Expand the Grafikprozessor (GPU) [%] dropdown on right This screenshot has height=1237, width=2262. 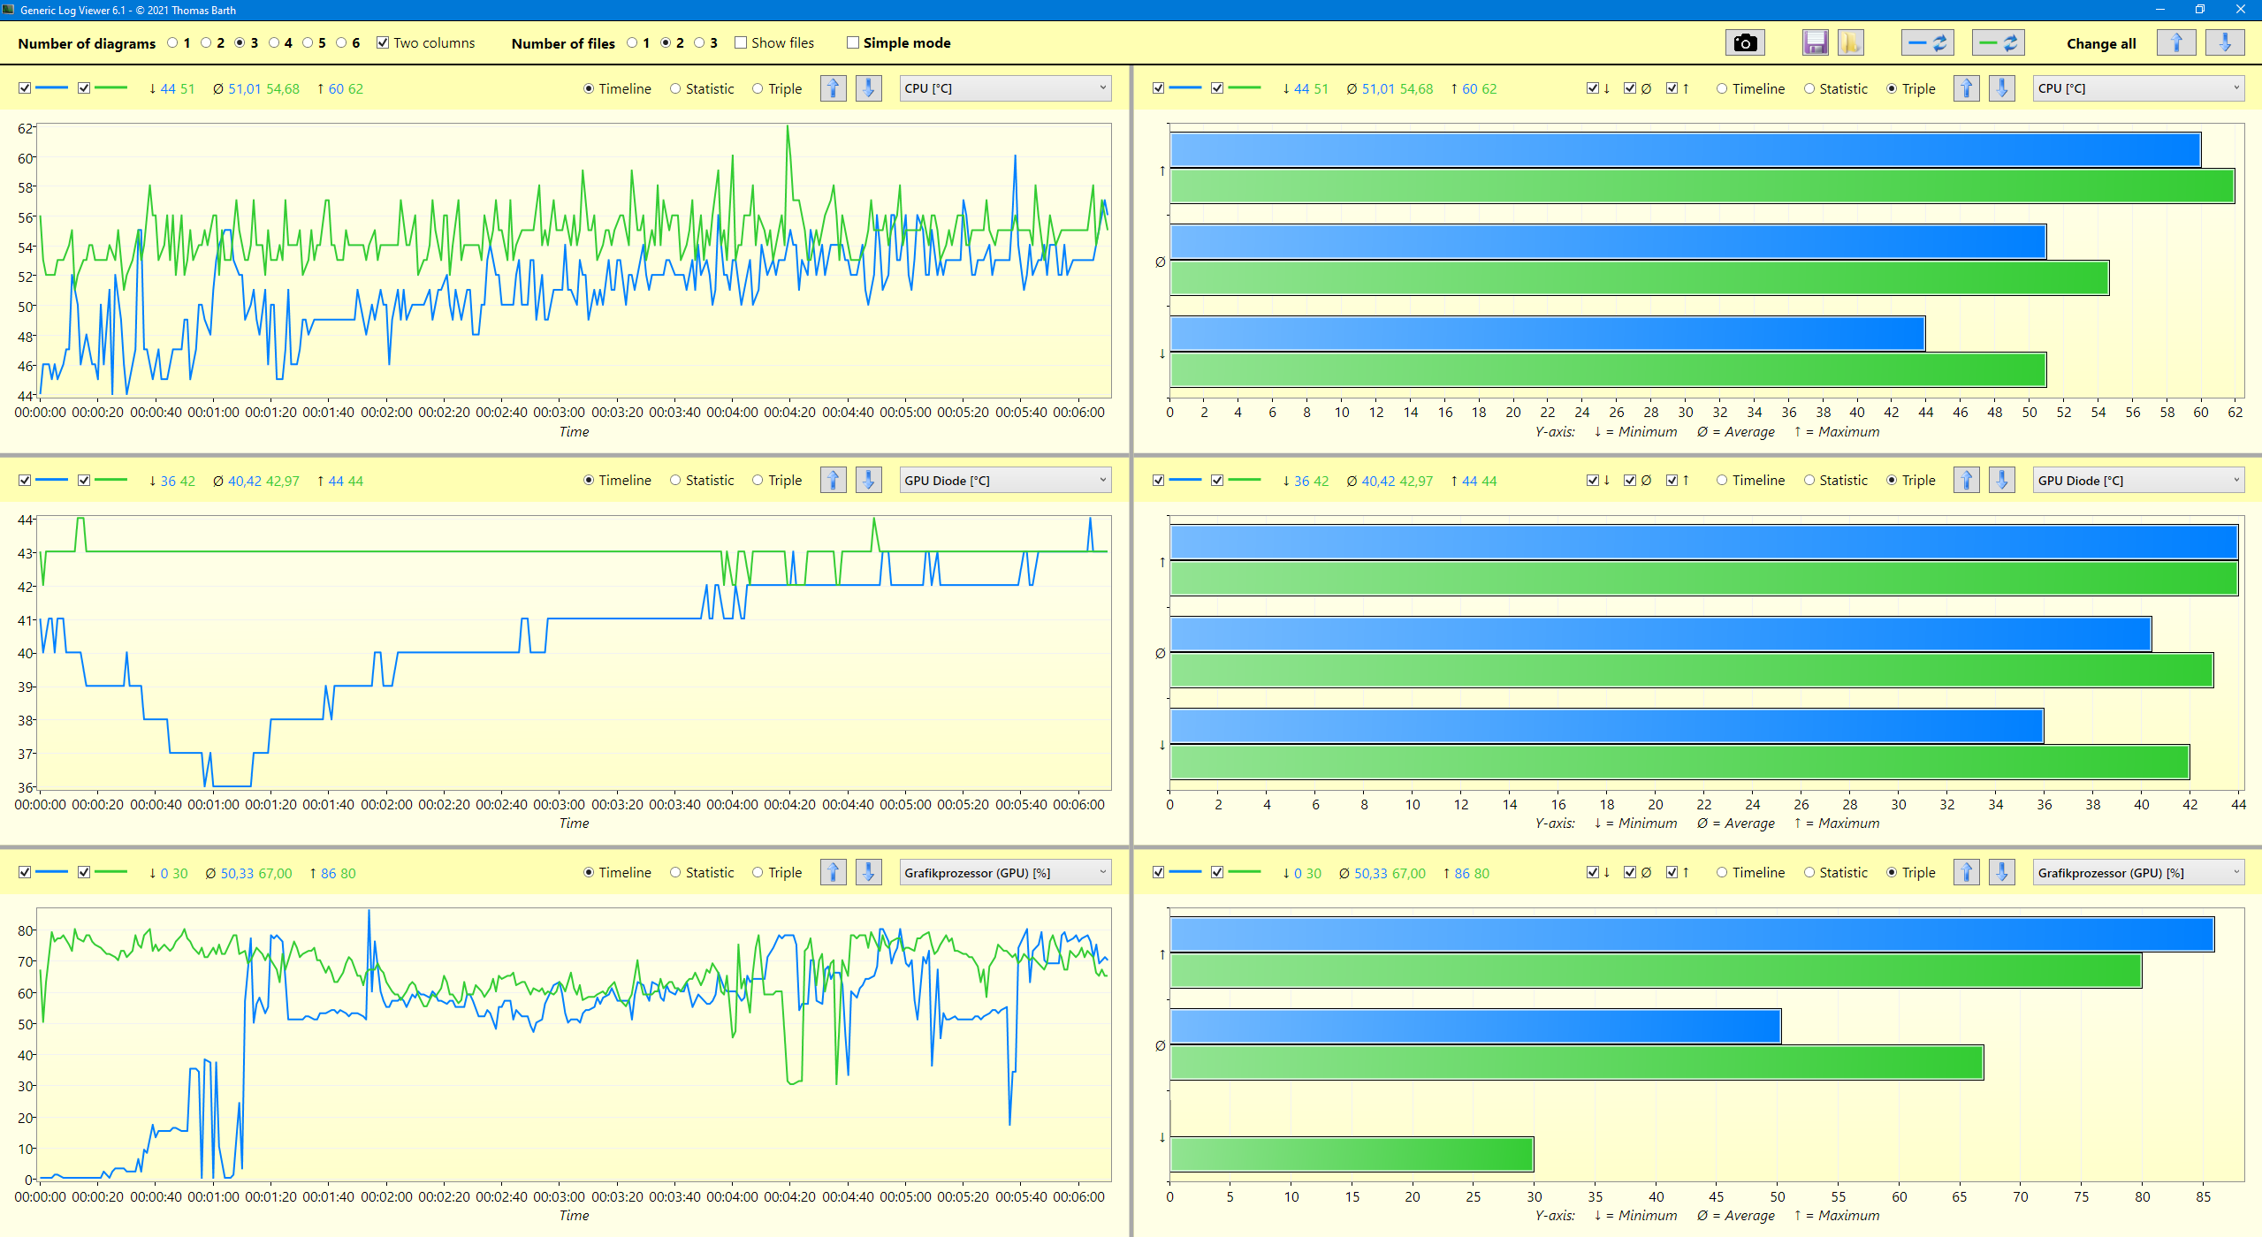coord(2137,873)
